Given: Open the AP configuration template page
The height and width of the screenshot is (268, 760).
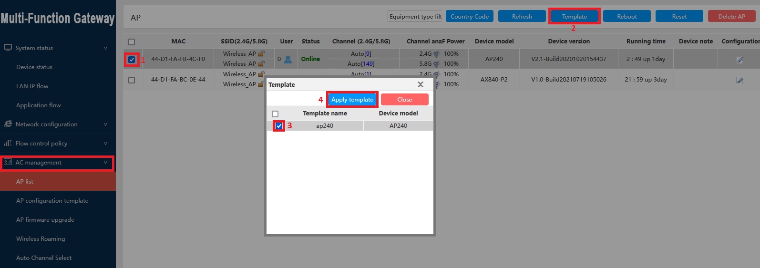Looking at the screenshot, I should point(52,201).
